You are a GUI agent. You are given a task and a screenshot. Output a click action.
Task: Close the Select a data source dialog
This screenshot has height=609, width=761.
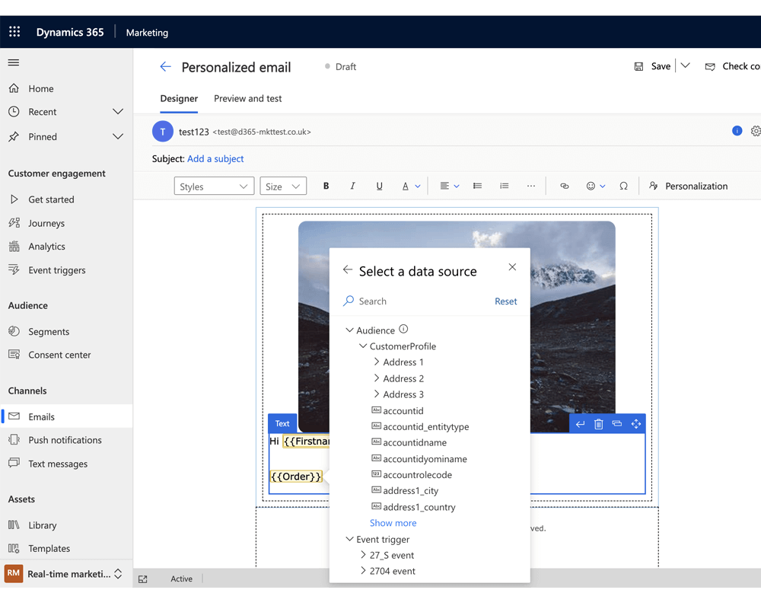pos(512,267)
